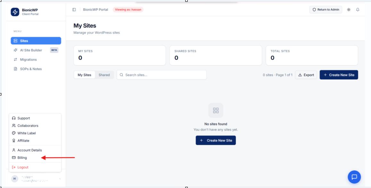Switch to the Shared tab

click(104, 75)
